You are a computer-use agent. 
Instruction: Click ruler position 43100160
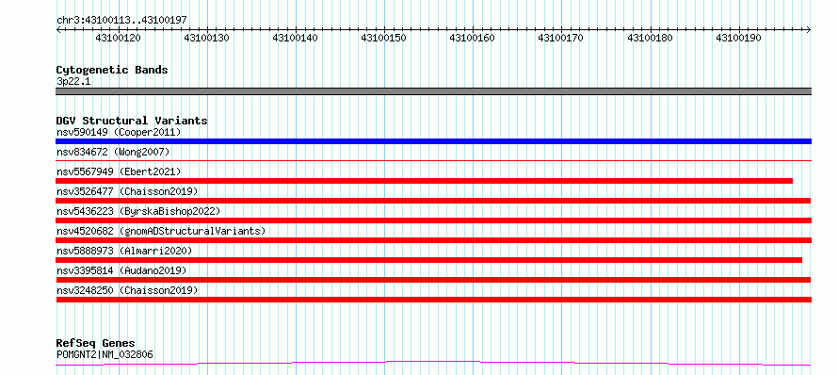coord(473,38)
